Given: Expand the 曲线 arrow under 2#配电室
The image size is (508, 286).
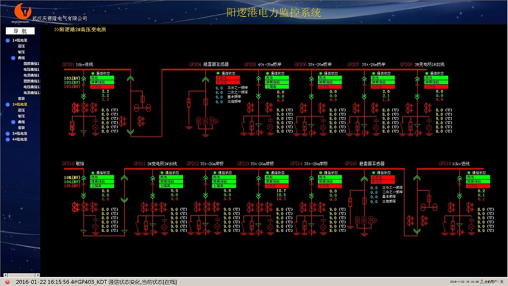Looking at the screenshot, I should pyautogui.click(x=13, y=122).
